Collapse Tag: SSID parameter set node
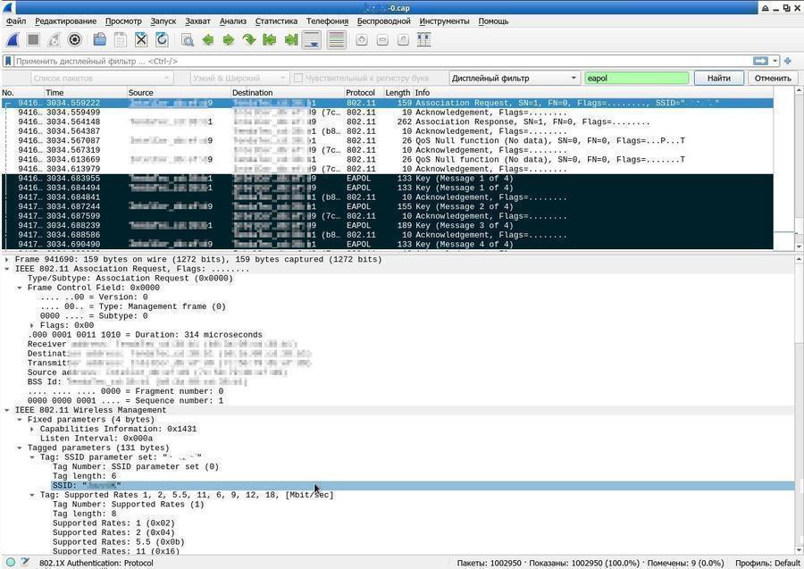This screenshot has height=569, width=804. [x=32, y=457]
